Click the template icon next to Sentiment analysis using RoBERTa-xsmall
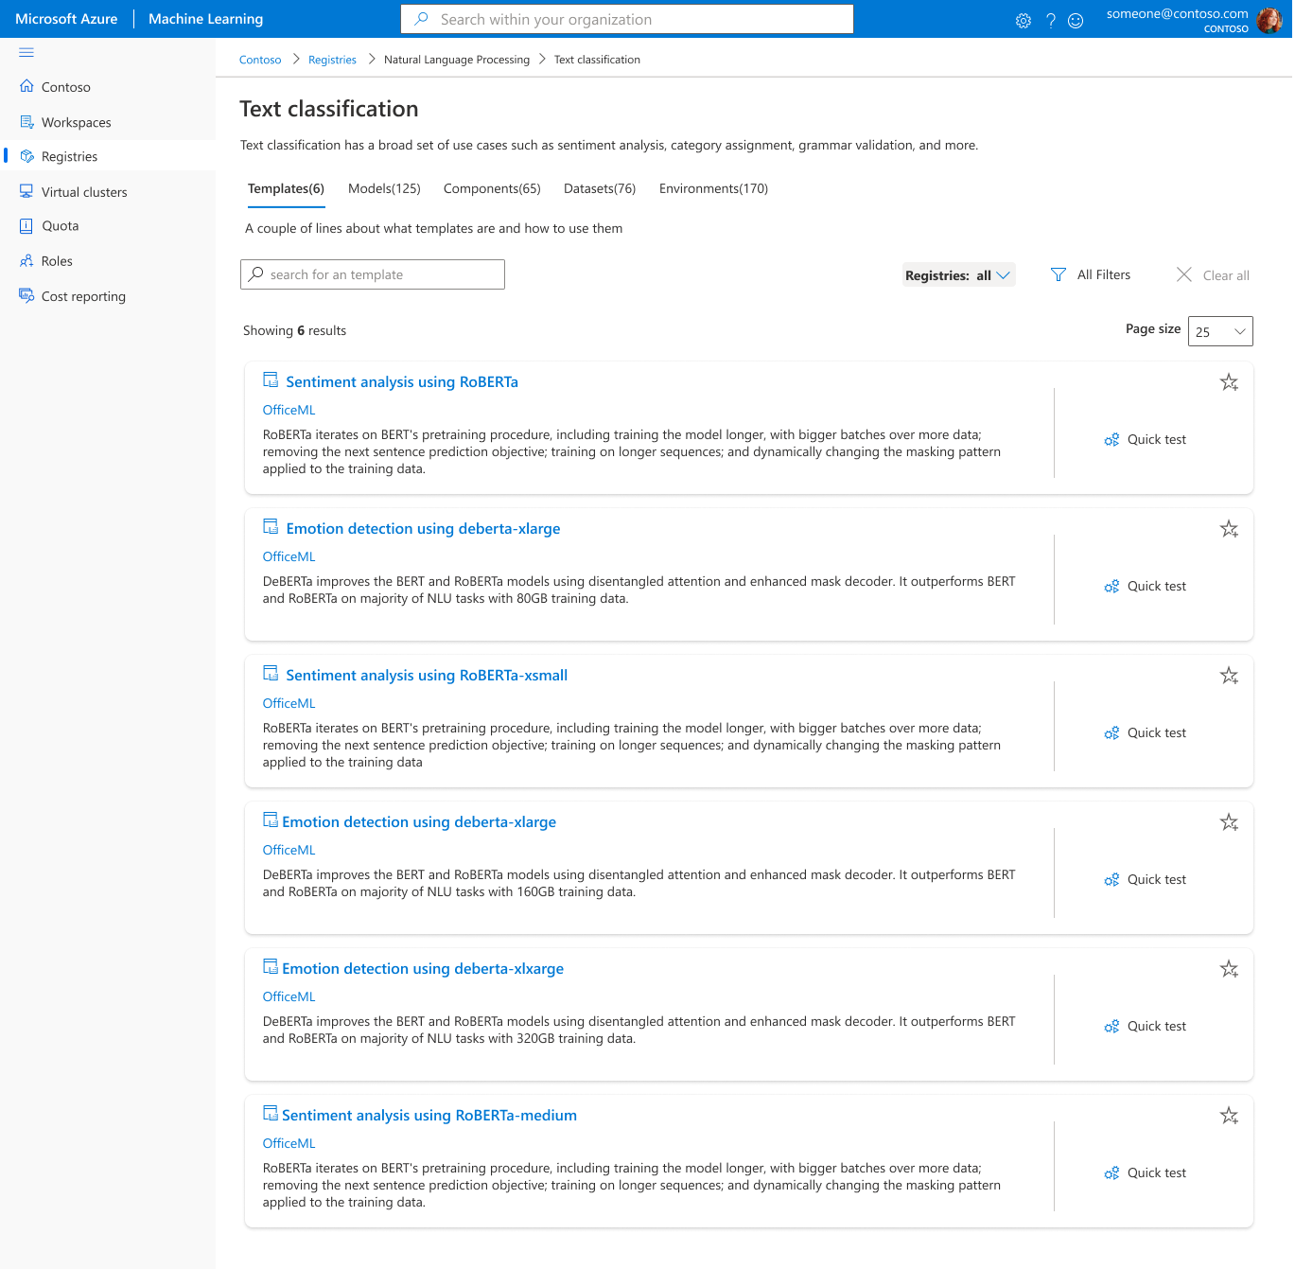 point(271,674)
